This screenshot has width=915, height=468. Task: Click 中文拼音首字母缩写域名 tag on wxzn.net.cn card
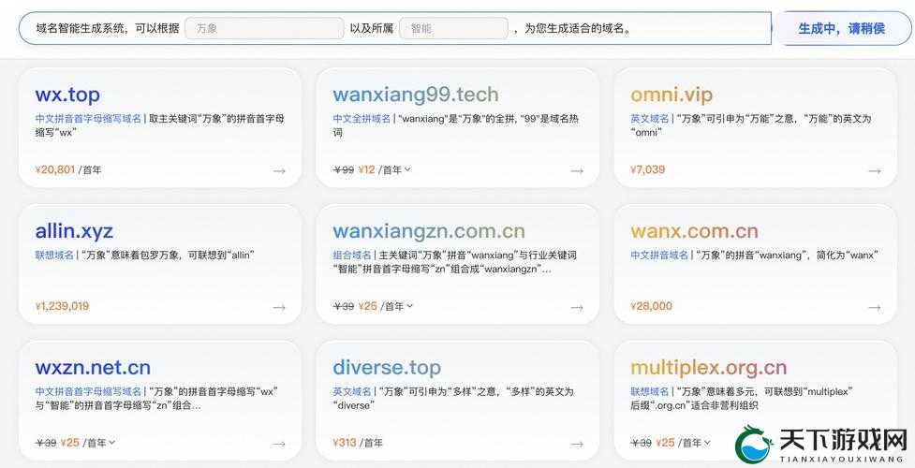(88, 391)
